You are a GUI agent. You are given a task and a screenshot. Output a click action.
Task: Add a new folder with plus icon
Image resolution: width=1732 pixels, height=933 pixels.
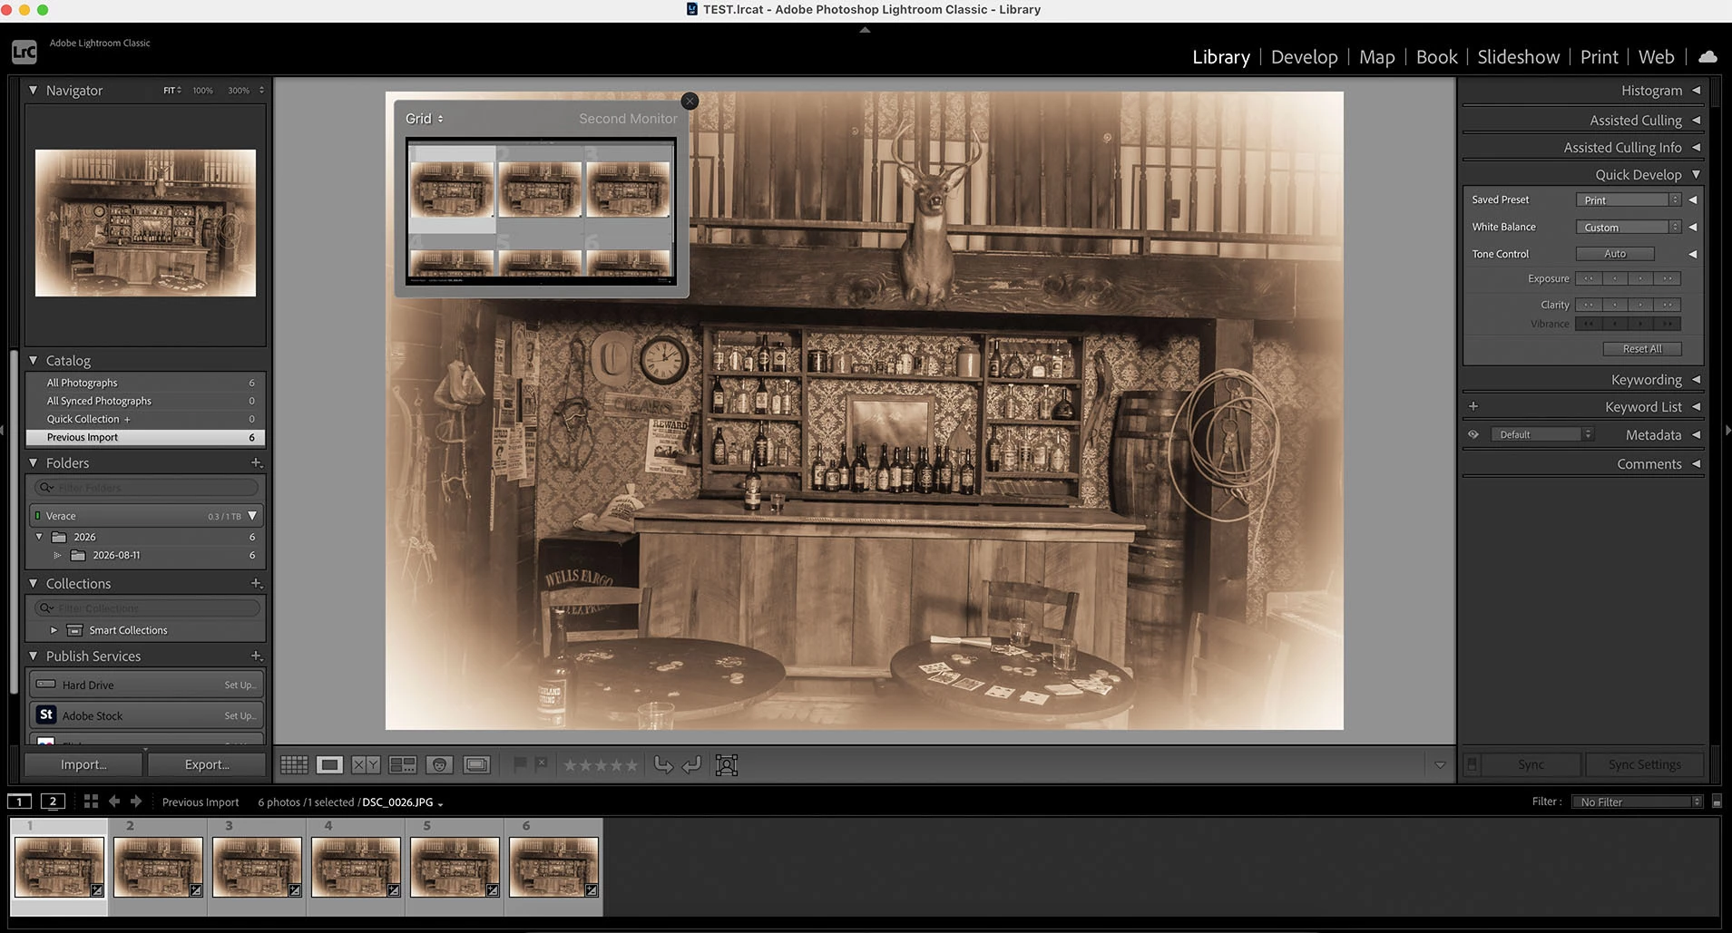(257, 462)
